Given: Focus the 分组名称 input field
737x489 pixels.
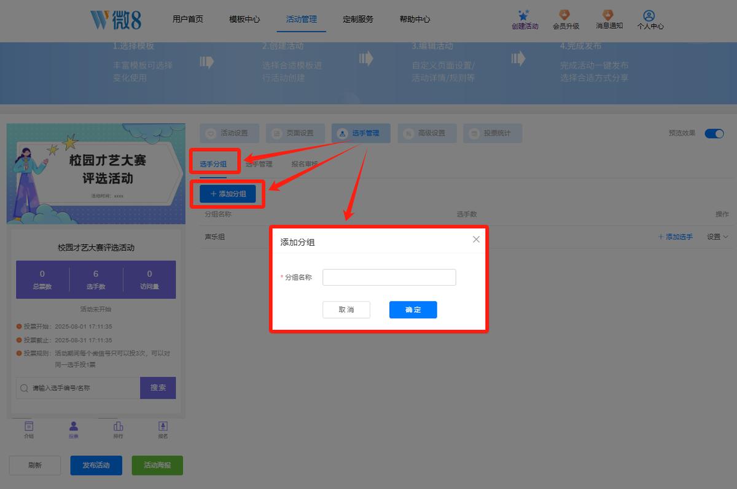Looking at the screenshot, I should (389, 277).
